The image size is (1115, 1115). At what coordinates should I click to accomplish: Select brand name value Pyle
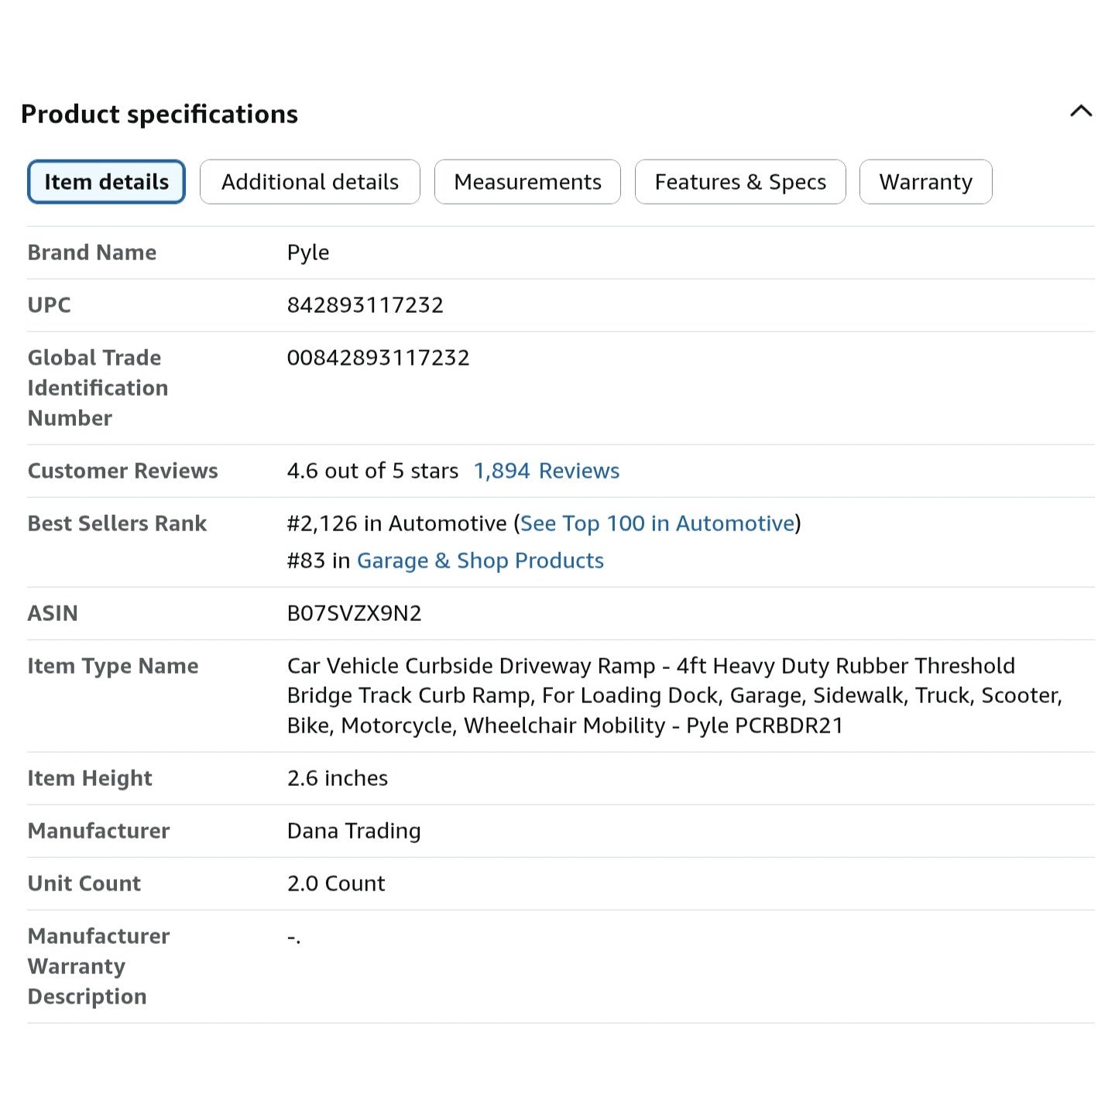click(x=308, y=253)
